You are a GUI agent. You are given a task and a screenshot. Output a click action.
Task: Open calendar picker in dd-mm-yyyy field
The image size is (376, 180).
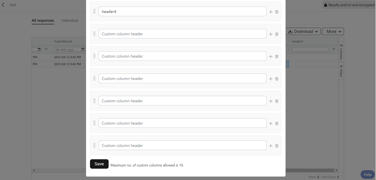[x=83, y=49]
